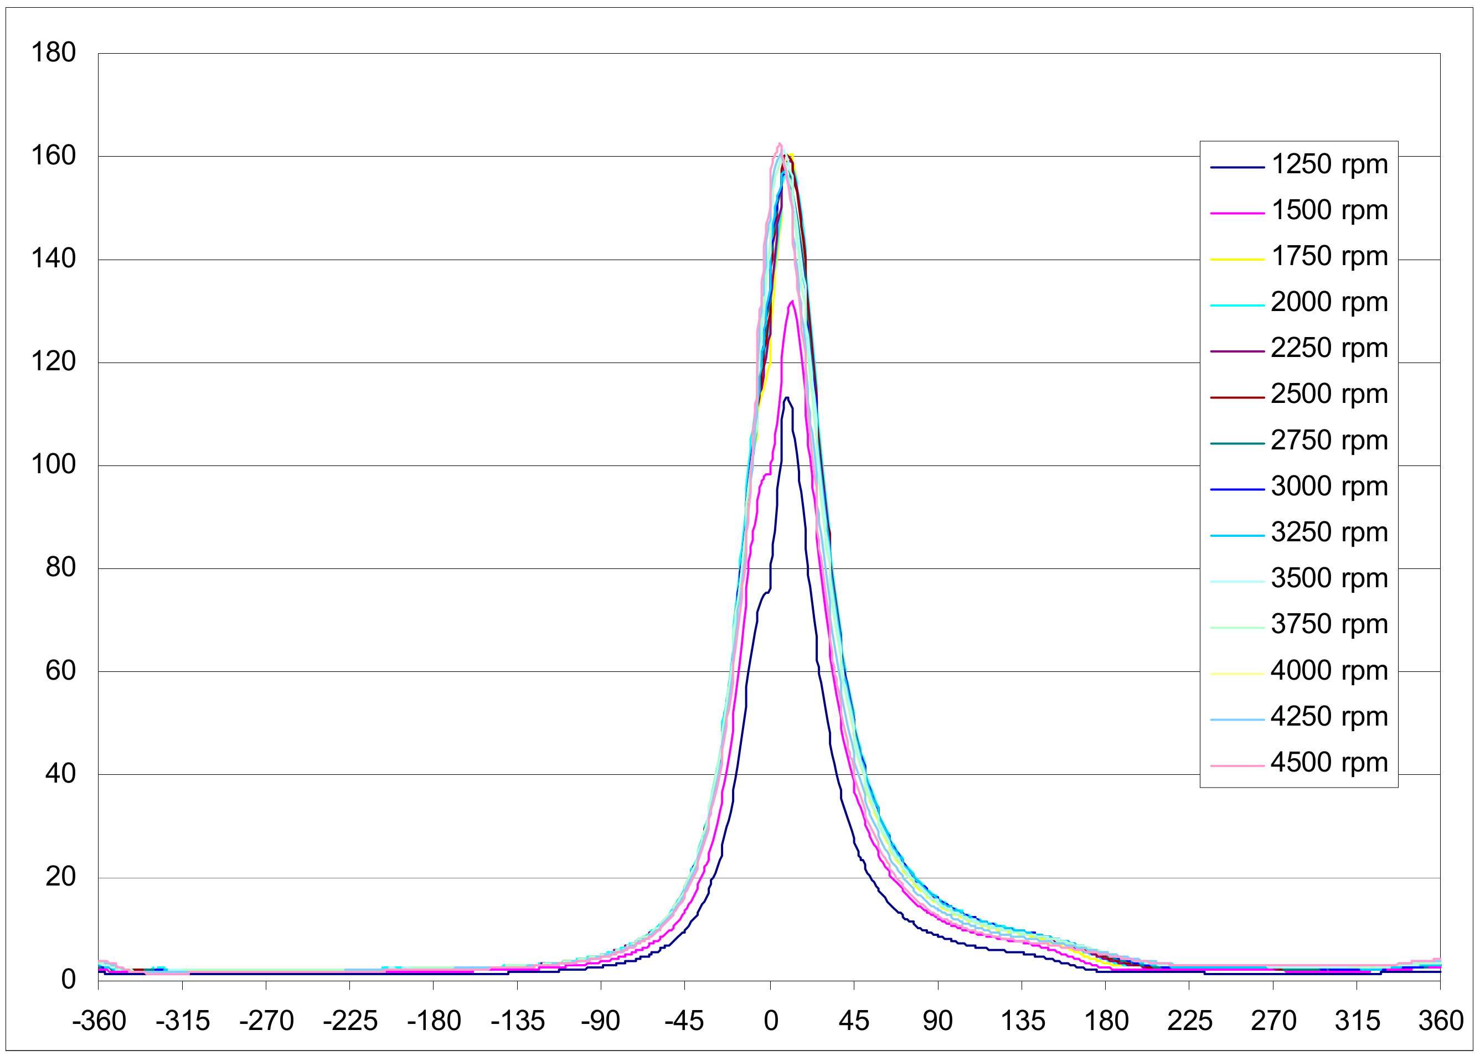
Task: Click the 2000 rpm legend entry
Action: coord(1328,302)
